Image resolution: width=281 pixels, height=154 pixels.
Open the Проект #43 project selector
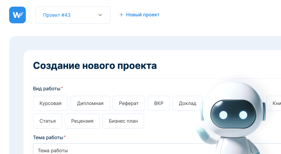(73, 15)
